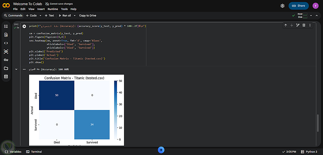The image size is (323, 155).
Task: Collapse the header with the caret
Action: (317, 16)
